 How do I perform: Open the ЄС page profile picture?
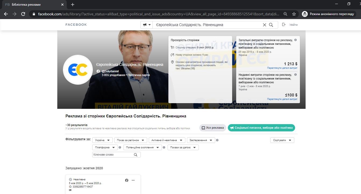[x=78, y=70]
